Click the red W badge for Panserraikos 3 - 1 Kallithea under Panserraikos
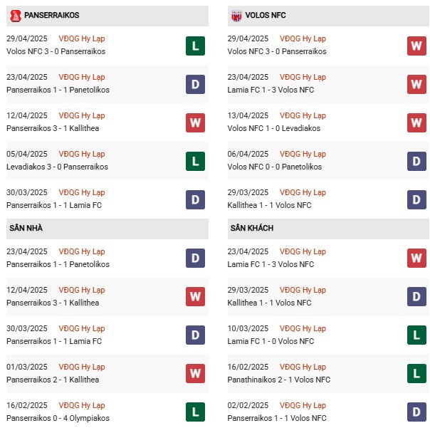 pyautogui.click(x=195, y=122)
